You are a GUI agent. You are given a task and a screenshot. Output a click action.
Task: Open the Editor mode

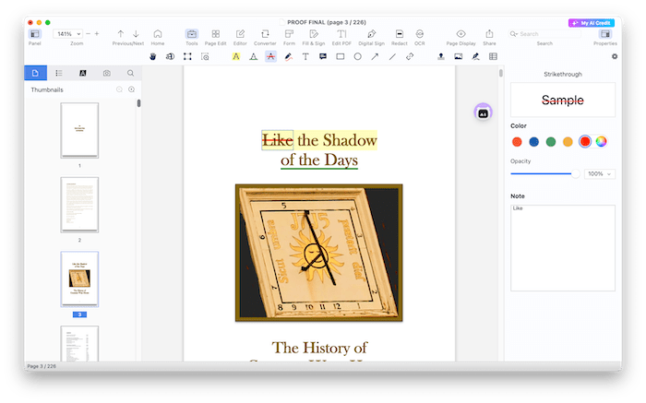240,37
